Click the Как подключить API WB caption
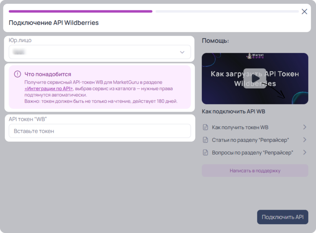The height and width of the screenshot is (233, 316). [233, 111]
